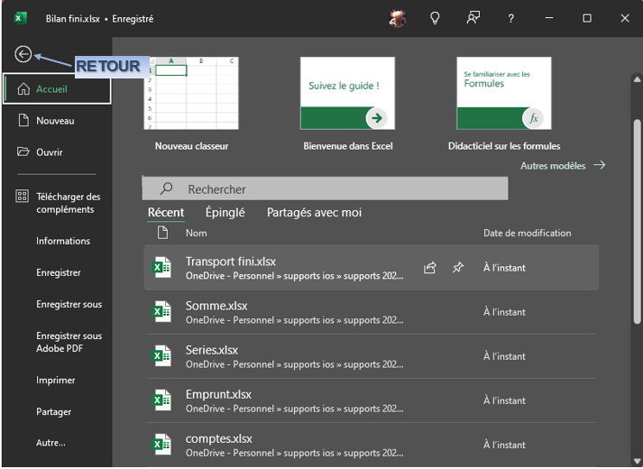Click the scrollbar down arrow
The image size is (643, 469).
pos(637,460)
